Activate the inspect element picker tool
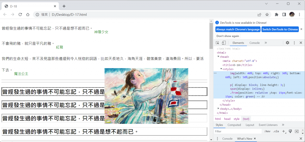The image size is (305, 142). coord(218,43)
